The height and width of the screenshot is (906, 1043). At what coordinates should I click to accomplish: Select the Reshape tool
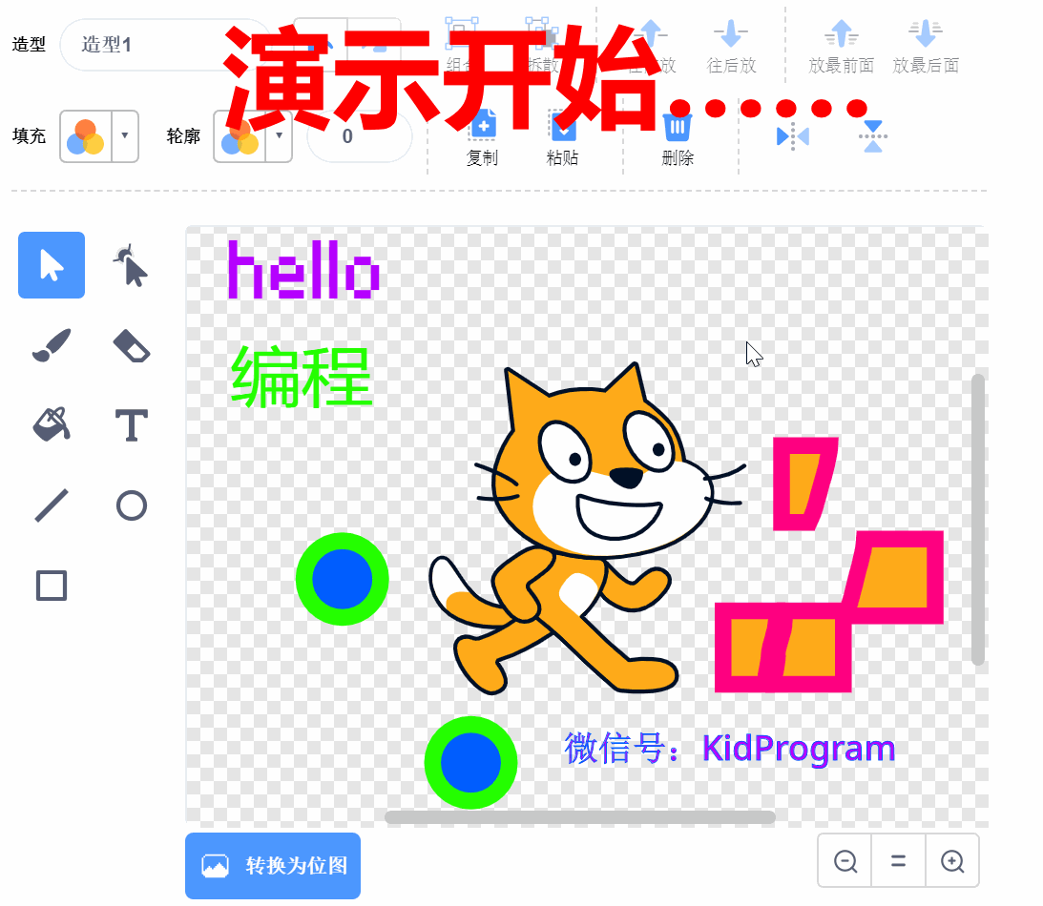(131, 265)
